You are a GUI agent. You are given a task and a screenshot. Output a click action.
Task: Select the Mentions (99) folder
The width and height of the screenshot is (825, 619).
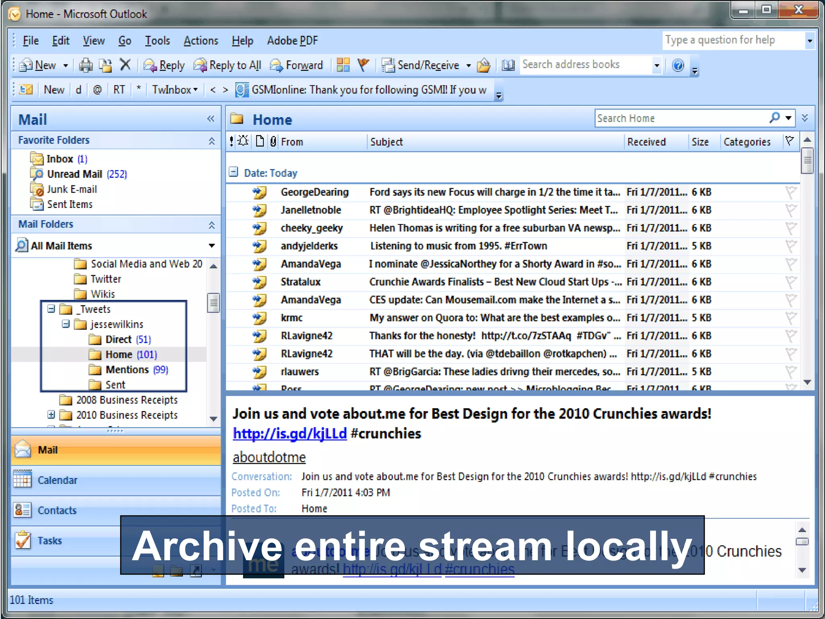tap(129, 370)
